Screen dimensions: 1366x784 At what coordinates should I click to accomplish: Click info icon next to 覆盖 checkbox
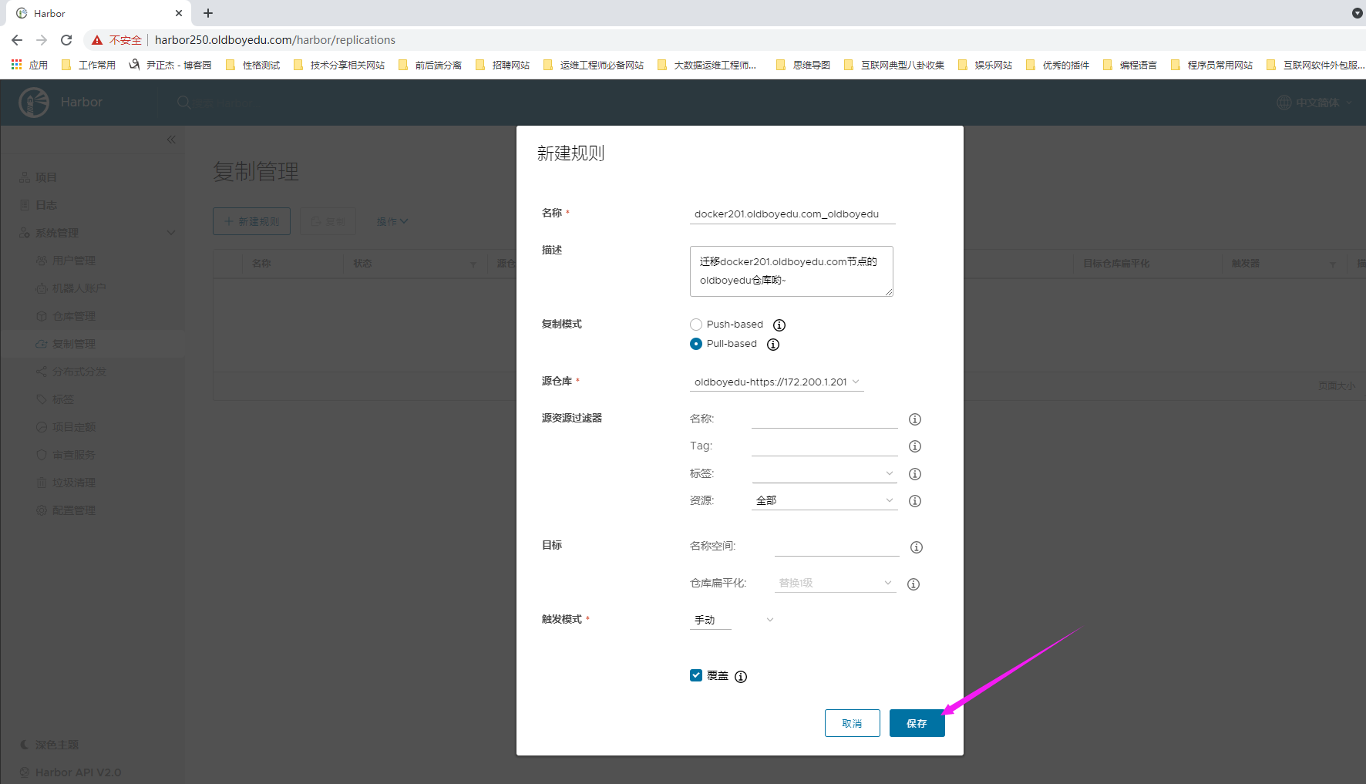click(x=741, y=677)
